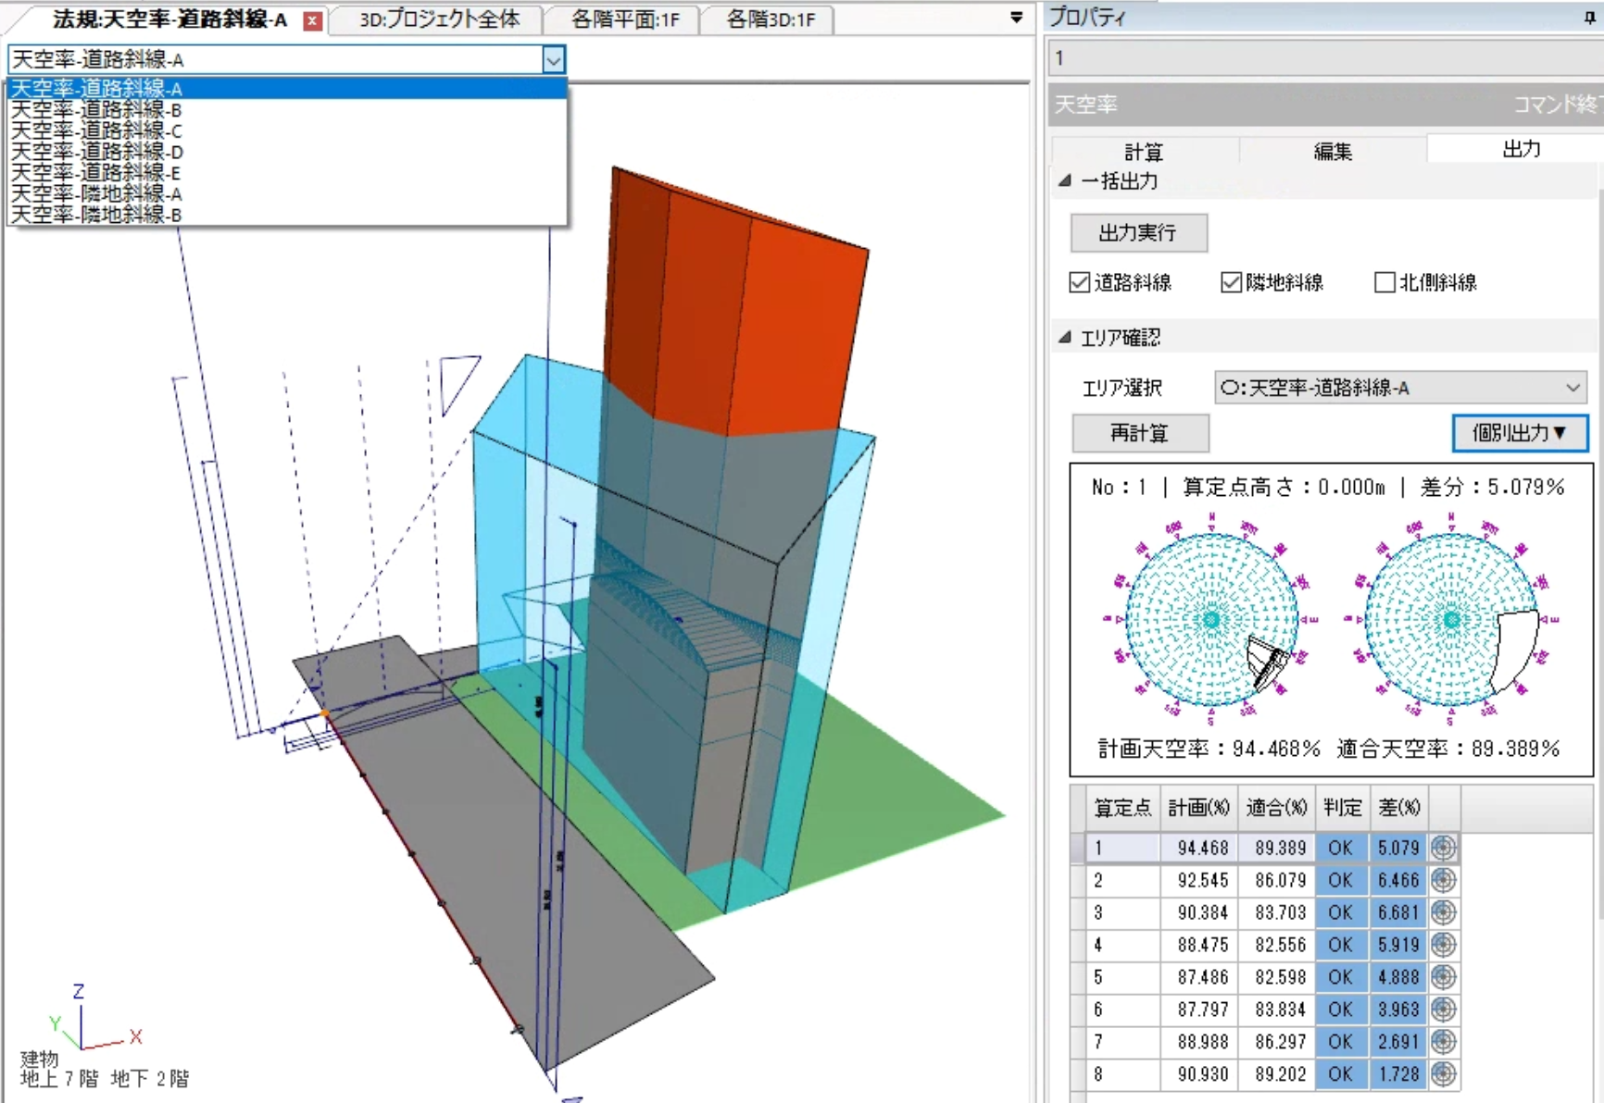The image size is (1604, 1103).
Task: Sort by the 適合(%) column header
Action: tap(1276, 808)
